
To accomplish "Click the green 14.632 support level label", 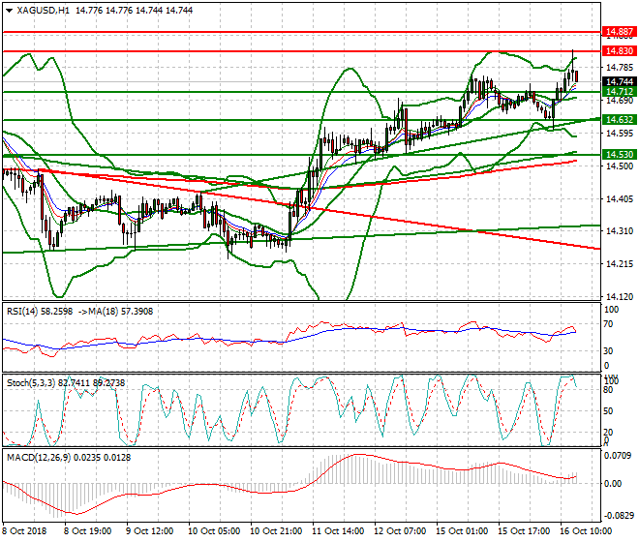I will pyautogui.click(x=619, y=119).
